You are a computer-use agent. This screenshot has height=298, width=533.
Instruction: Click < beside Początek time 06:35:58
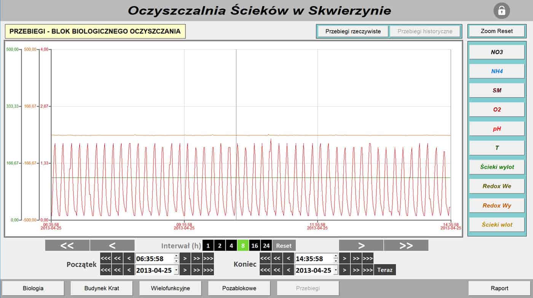point(129,258)
